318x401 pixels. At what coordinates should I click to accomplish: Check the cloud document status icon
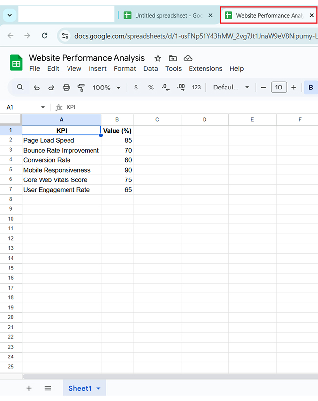(x=188, y=58)
